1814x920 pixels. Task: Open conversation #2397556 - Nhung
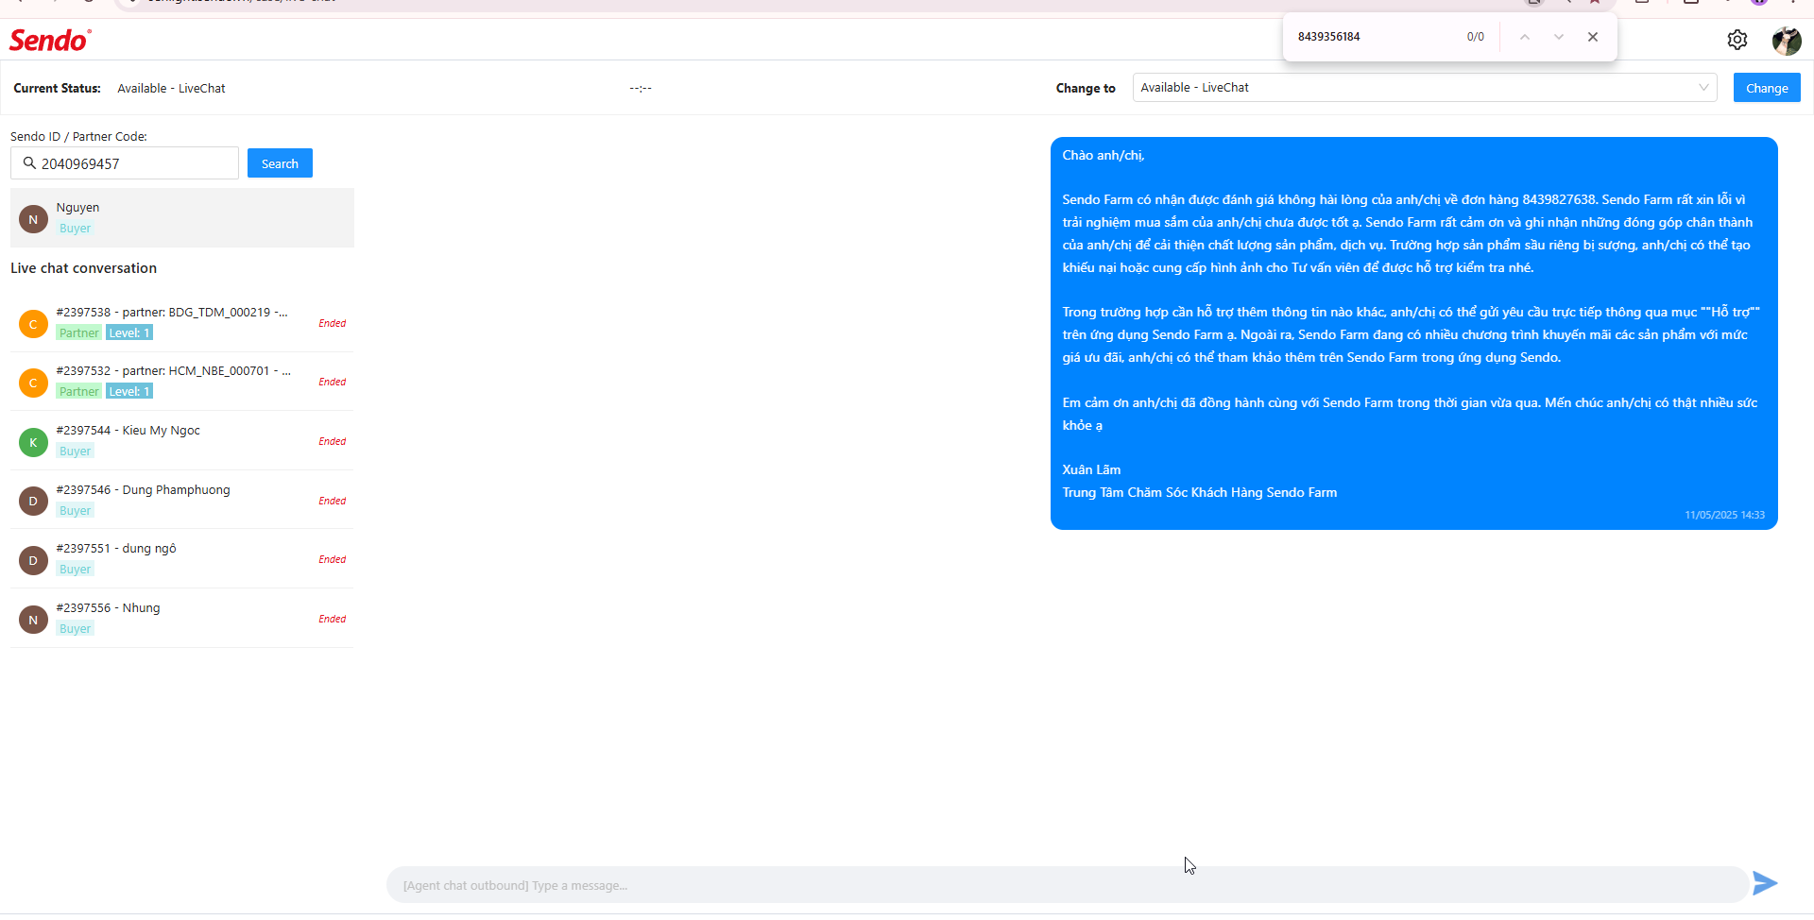tap(182, 619)
